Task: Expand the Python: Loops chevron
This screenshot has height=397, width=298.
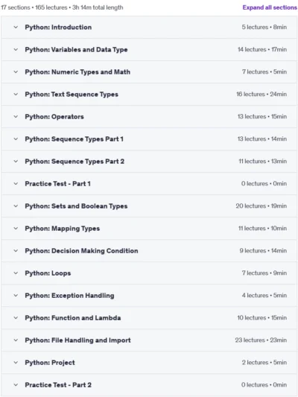Action: [16, 273]
